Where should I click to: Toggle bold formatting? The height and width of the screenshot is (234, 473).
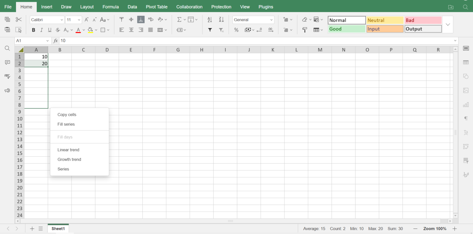coord(33,30)
